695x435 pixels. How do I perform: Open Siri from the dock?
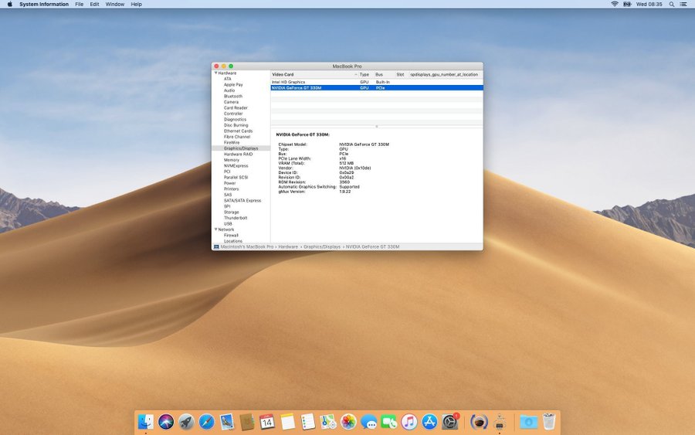166,422
